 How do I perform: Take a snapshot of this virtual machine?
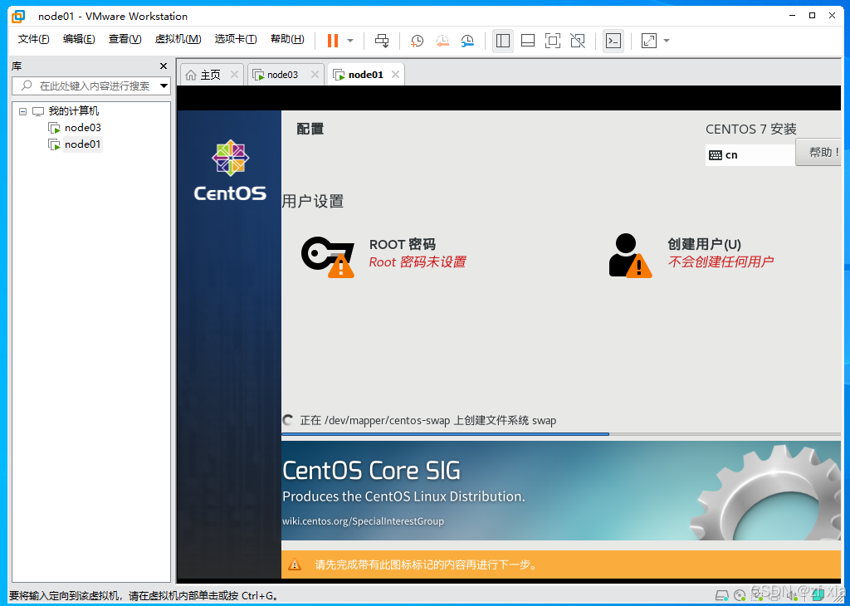417,41
